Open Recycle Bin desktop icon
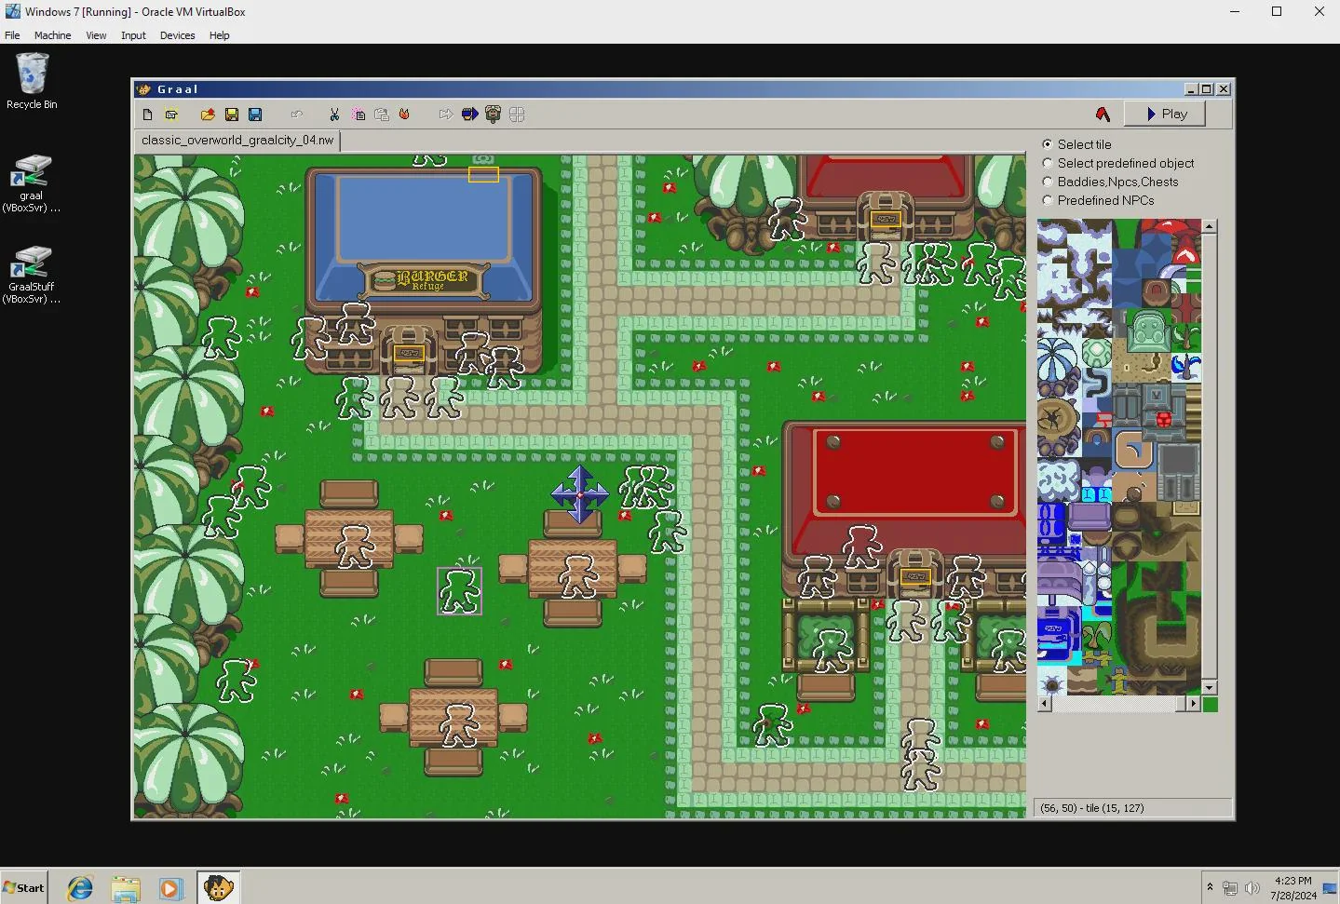The height and width of the screenshot is (904, 1340). [x=32, y=81]
